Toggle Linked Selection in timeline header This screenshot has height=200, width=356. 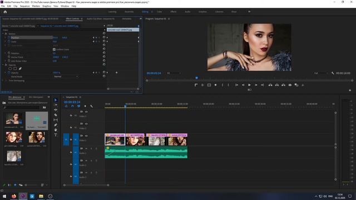pos(79,106)
